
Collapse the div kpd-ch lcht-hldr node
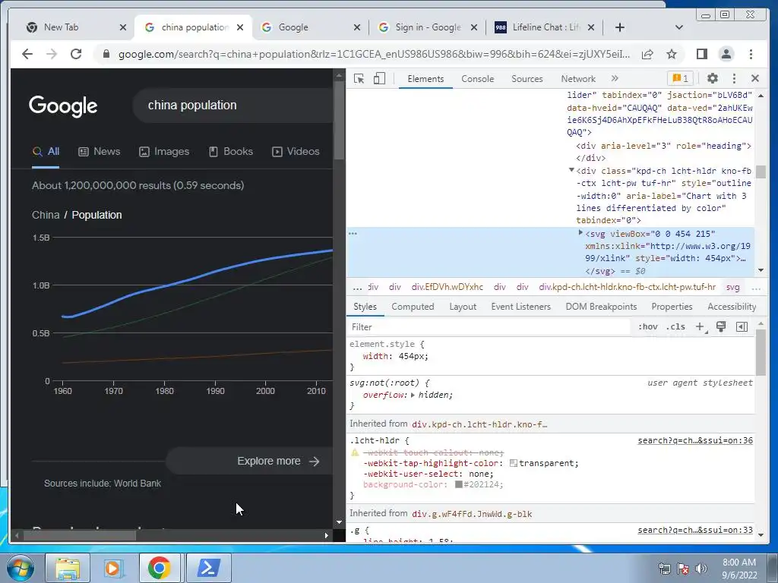coord(571,170)
